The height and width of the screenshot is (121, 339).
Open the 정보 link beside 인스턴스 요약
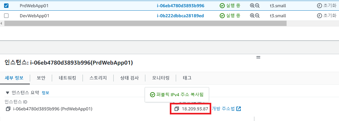(46, 93)
